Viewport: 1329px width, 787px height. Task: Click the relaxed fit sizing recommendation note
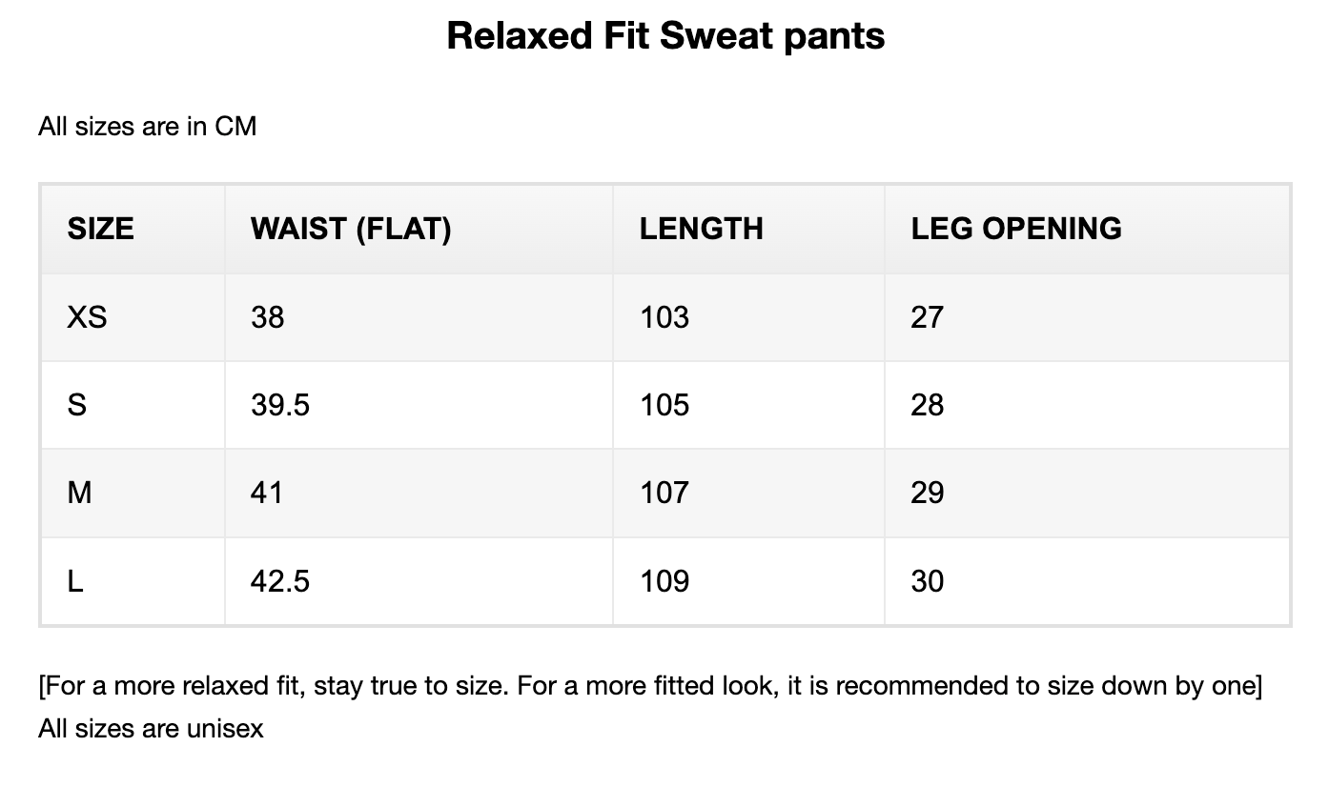tap(650, 686)
